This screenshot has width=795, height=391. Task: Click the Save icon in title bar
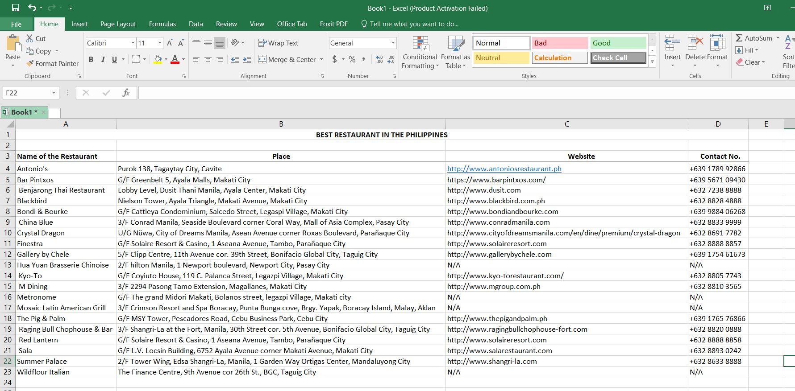pyautogui.click(x=16, y=8)
